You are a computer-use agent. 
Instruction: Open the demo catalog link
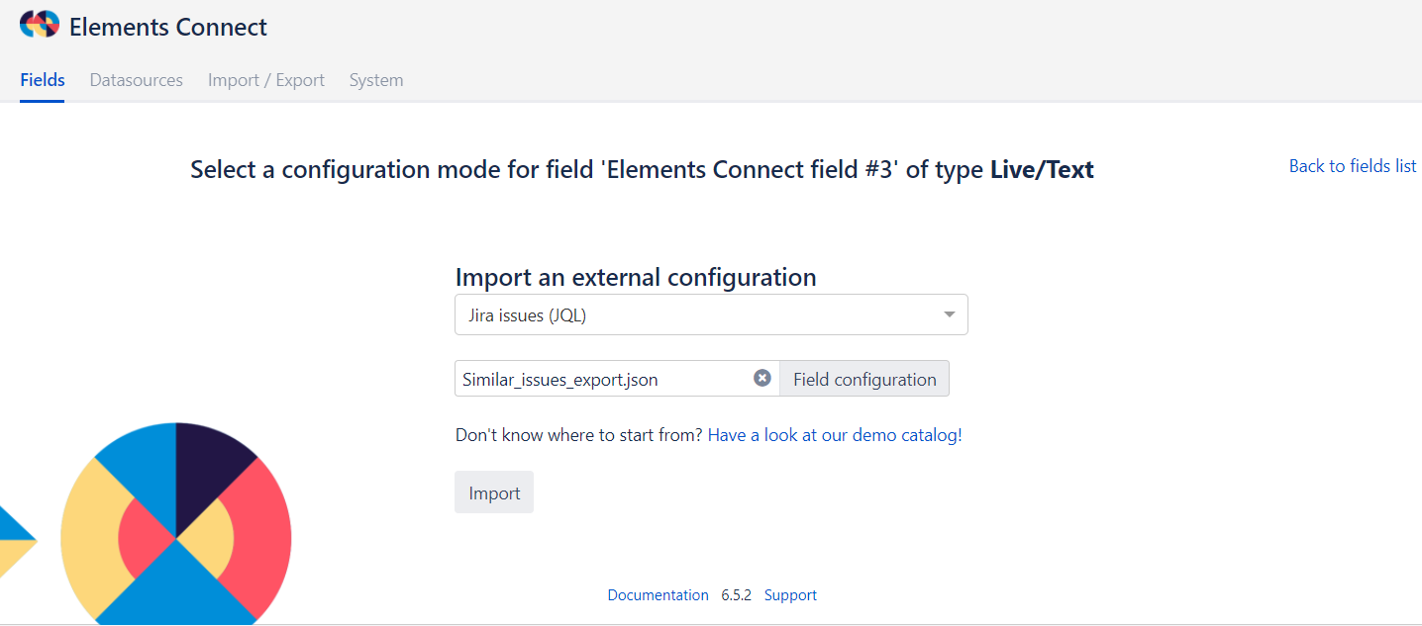(834, 434)
